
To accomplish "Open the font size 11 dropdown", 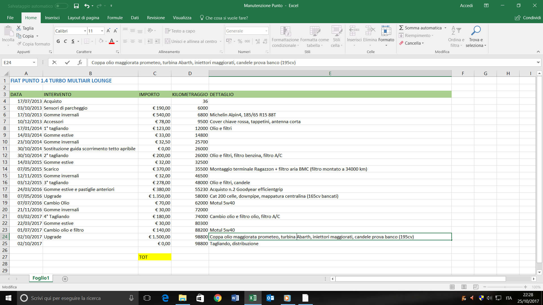I will 102,31.
